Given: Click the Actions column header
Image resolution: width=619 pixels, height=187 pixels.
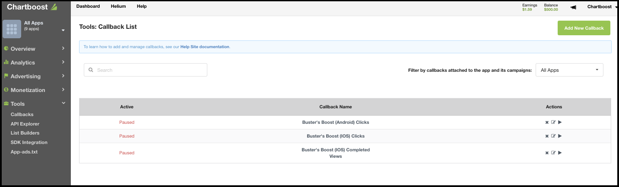Looking at the screenshot, I should (554, 107).
